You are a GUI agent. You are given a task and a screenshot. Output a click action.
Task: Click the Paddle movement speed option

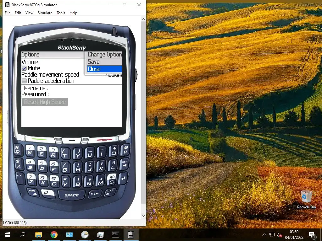click(72, 75)
